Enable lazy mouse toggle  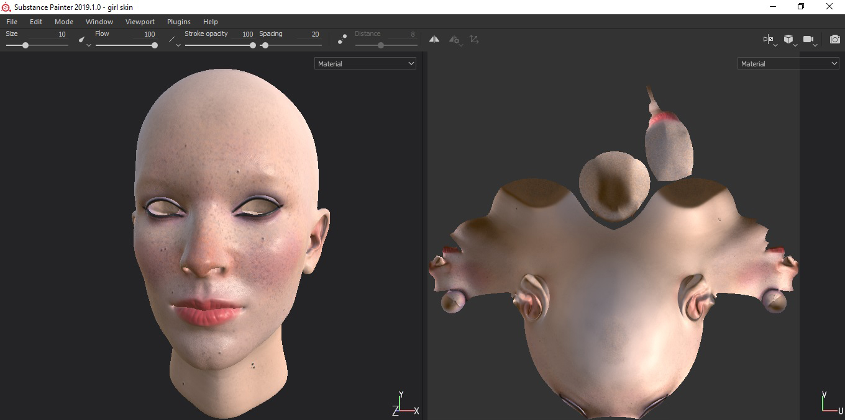[x=342, y=39]
